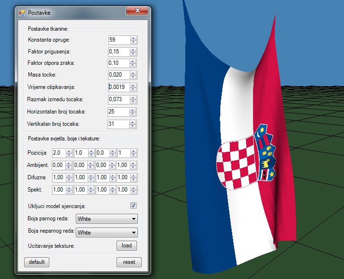Close the Postavke settings window
This screenshot has height=279, width=344.
pyautogui.click(x=137, y=10)
